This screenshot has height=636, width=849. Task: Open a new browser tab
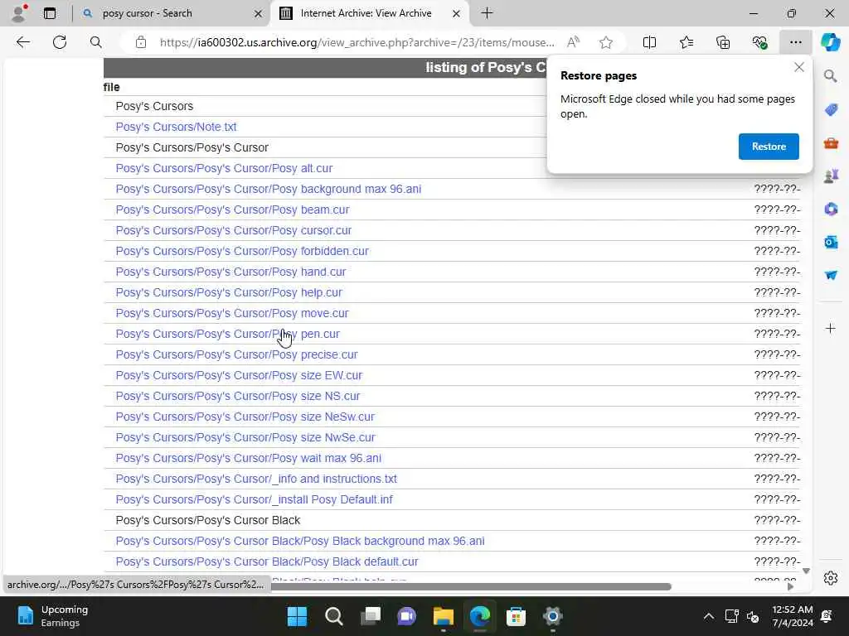(x=487, y=13)
